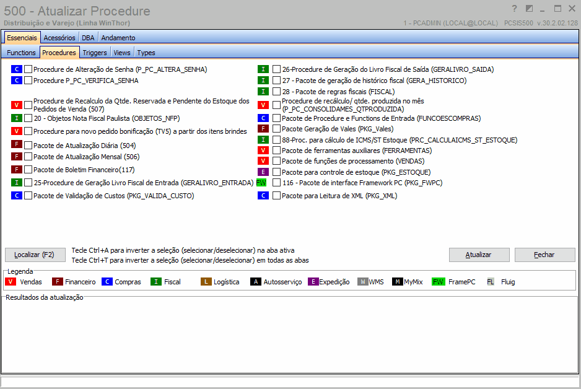Click the green I icon beside GERALIVRO_ENTRADA
Screen dimensions: 581x389
tap(17, 182)
